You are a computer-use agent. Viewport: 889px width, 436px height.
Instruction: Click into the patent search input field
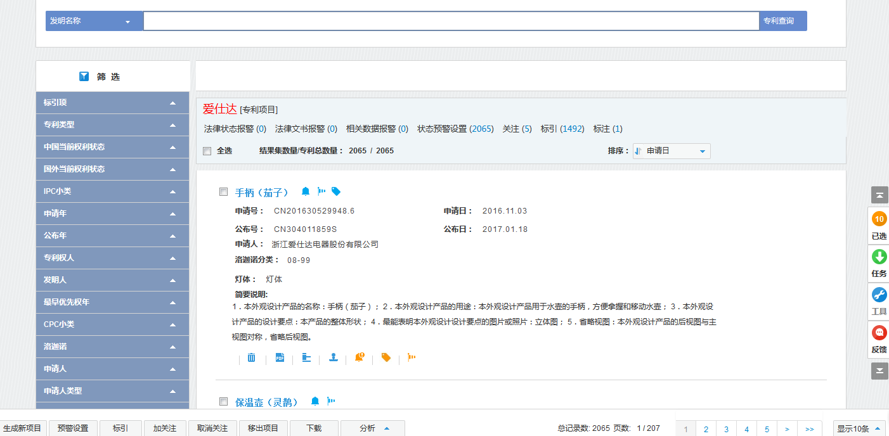[x=450, y=21]
